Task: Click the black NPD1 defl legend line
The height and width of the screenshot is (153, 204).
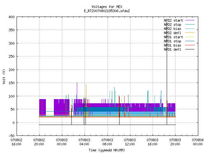Action: click(x=190, y=49)
